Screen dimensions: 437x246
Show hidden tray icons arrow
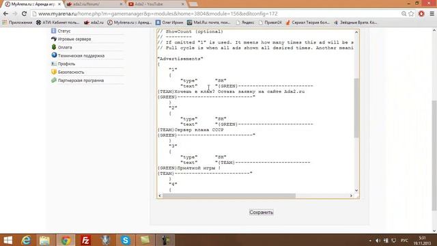pos(370,241)
